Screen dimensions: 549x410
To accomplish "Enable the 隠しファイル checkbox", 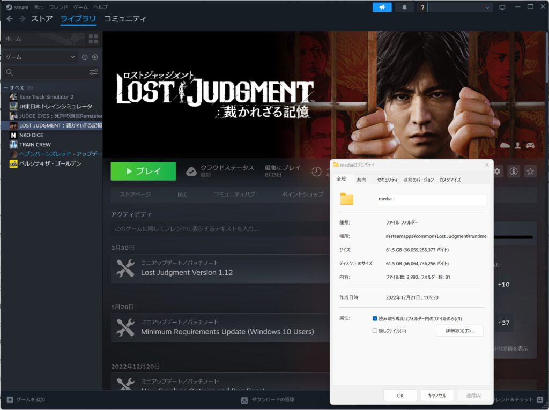I will 375,331.
